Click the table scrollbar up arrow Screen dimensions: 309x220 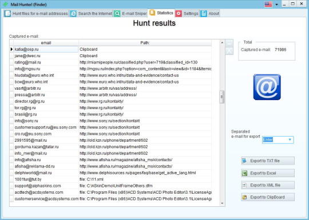pos(222,42)
